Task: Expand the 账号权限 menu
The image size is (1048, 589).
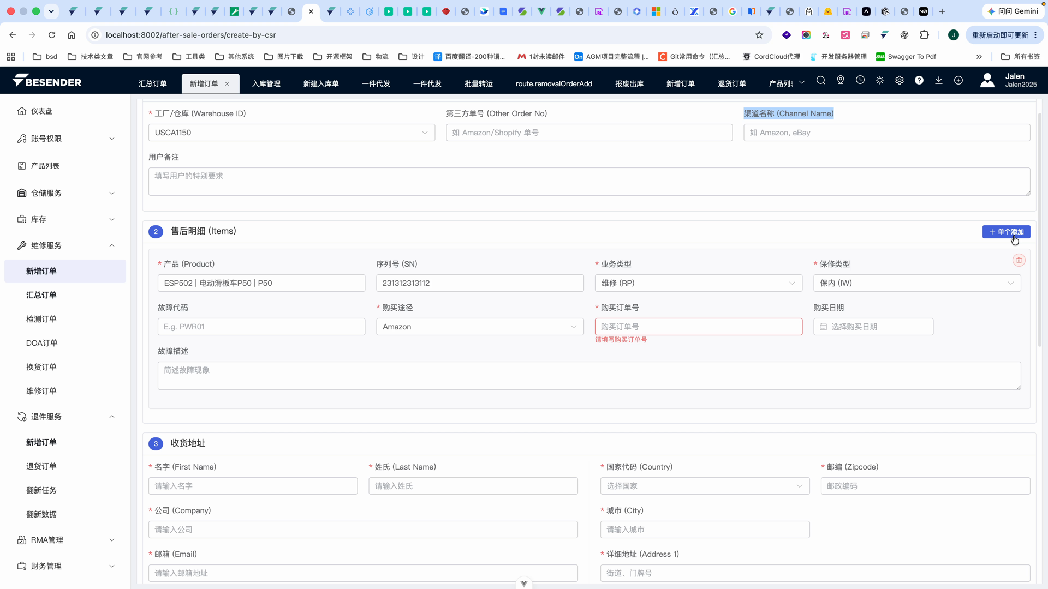Action: (x=65, y=139)
